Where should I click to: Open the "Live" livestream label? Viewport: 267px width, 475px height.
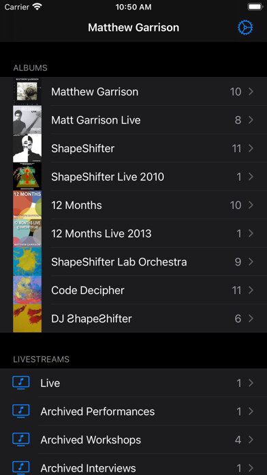[x=50, y=383]
